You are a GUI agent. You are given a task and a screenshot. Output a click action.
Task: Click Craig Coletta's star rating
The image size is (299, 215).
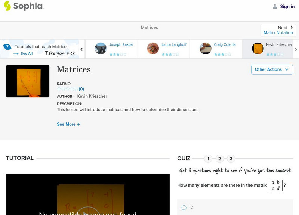[222, 54]
